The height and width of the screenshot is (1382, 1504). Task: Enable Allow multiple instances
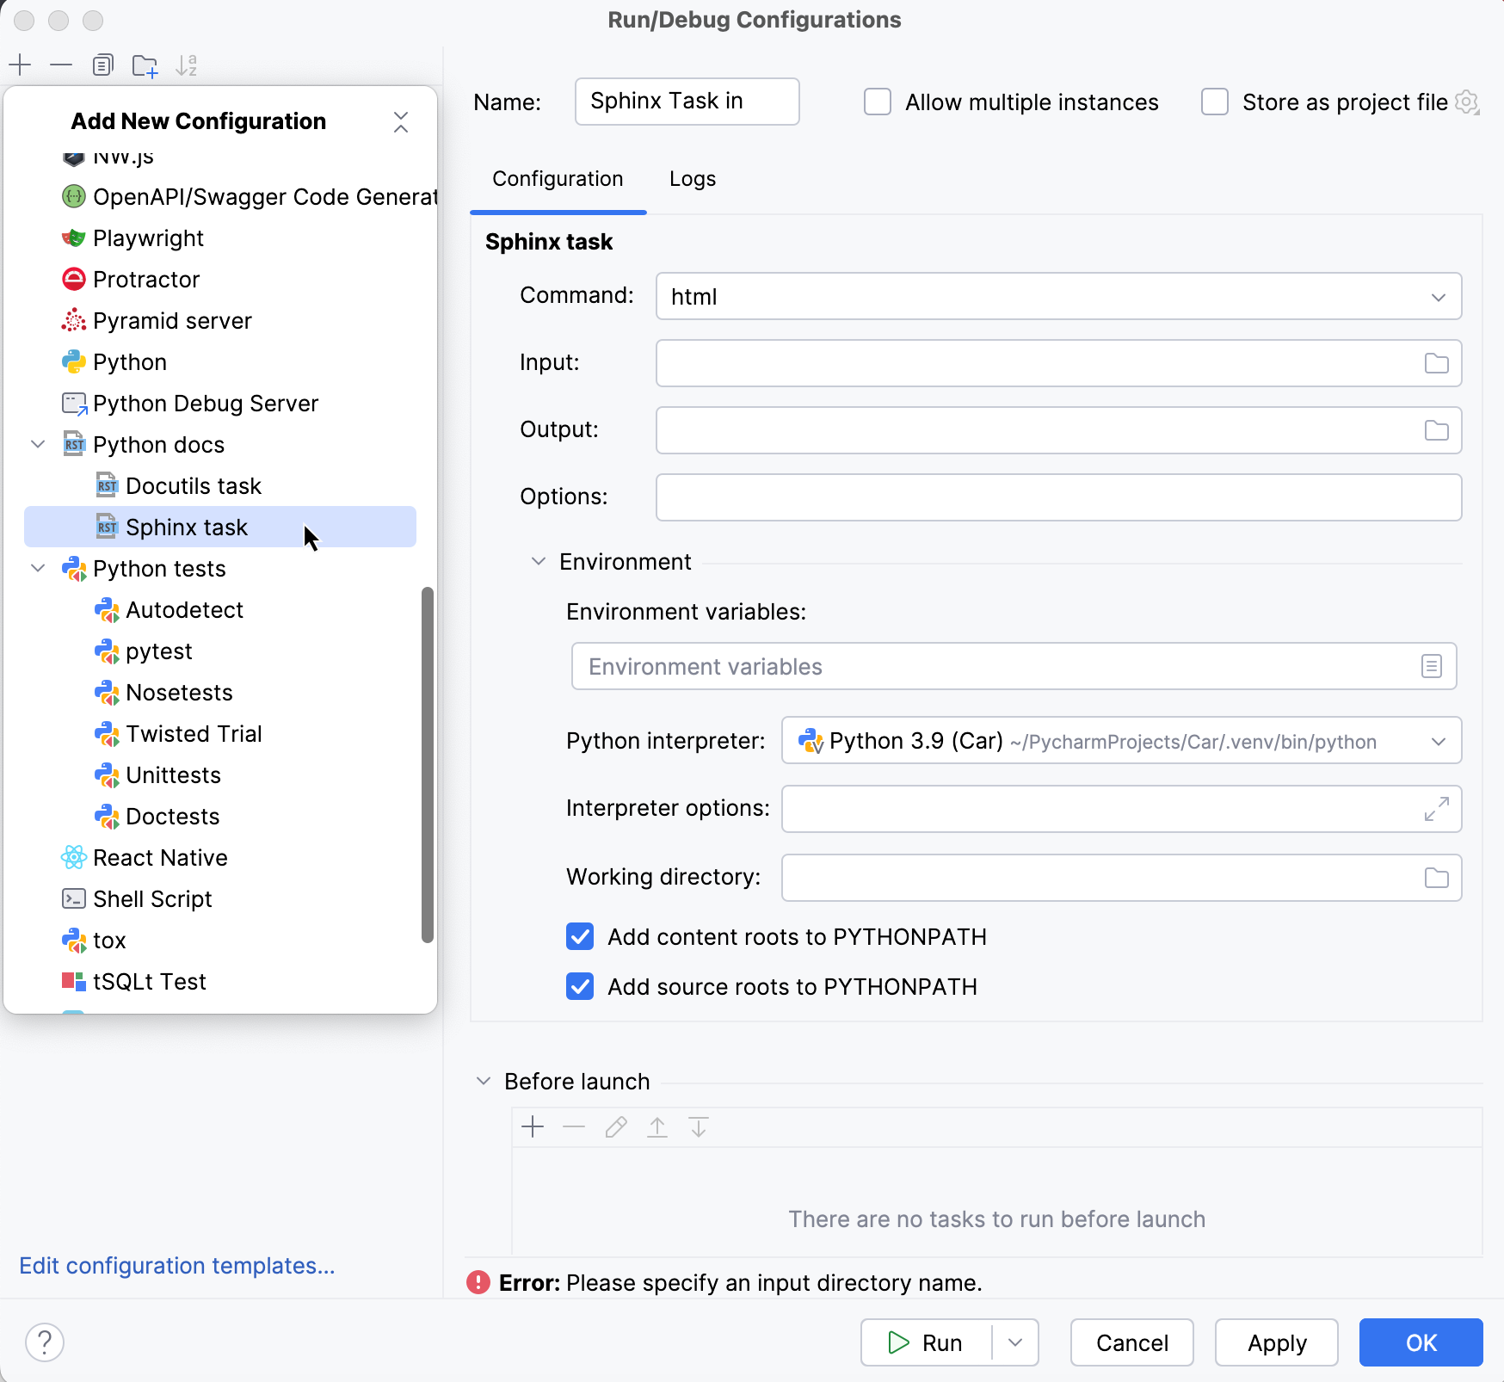tap(877, 102)
